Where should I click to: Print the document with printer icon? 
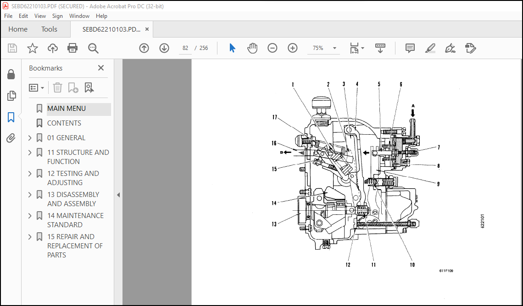[72, 48]
